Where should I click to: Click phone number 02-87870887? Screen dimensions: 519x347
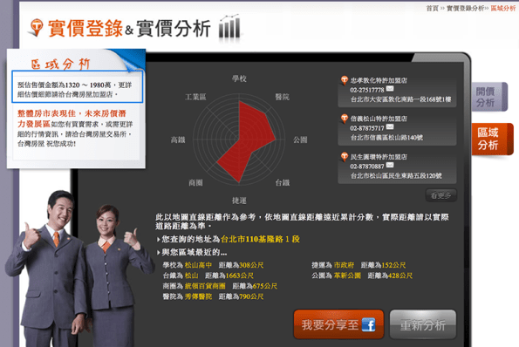tap(367, 167)
